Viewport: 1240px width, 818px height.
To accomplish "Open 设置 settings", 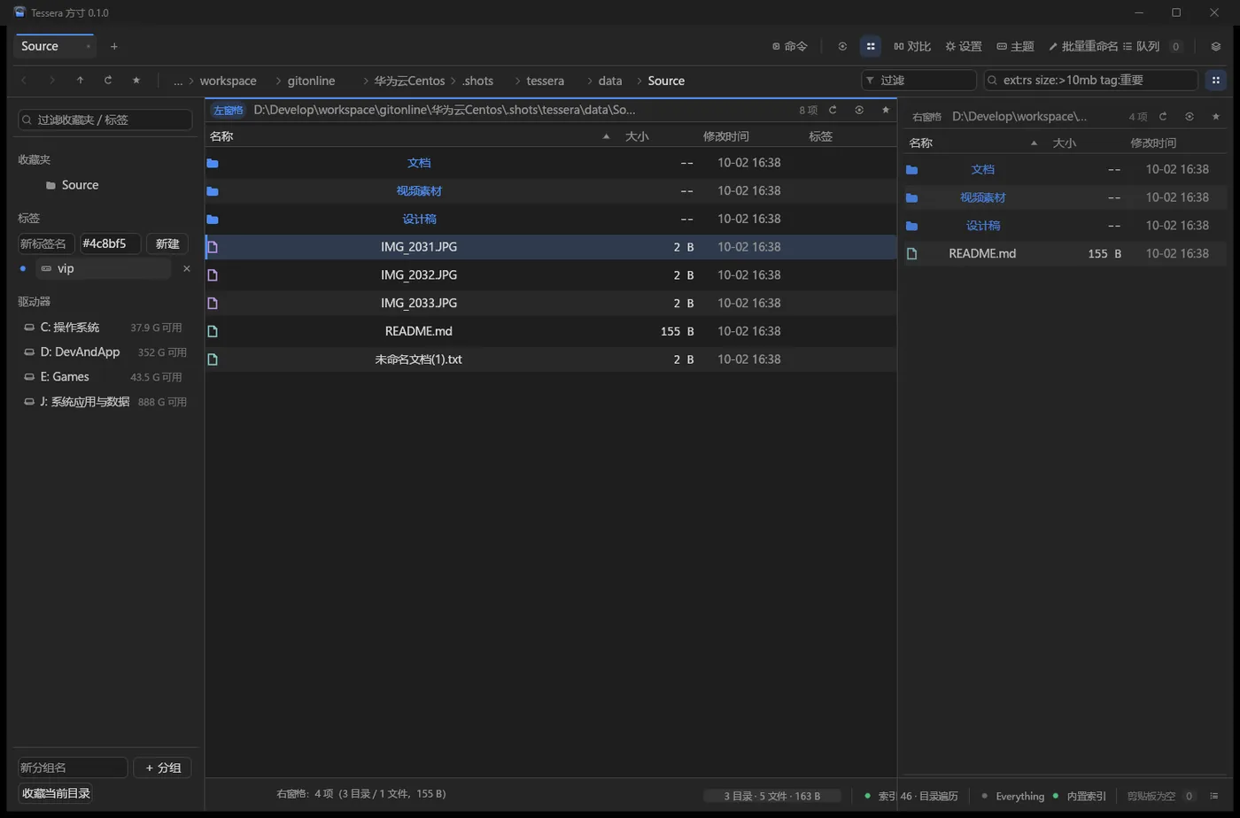I will [x=963, y=46].
